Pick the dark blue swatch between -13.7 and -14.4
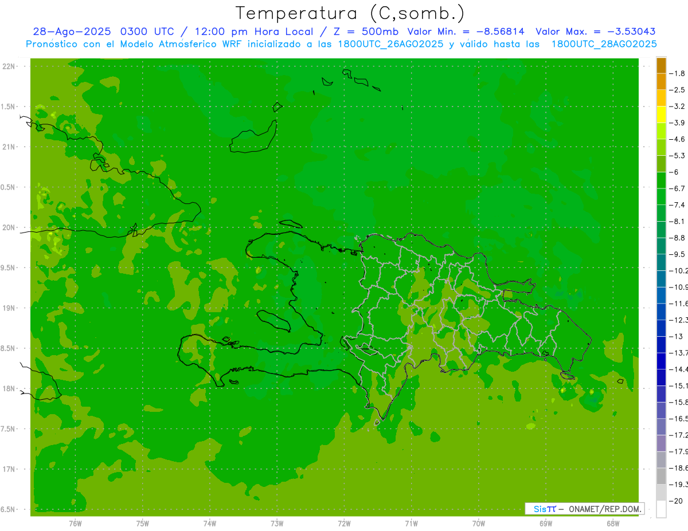The image size is (688, 531). (x=661, y=361)
